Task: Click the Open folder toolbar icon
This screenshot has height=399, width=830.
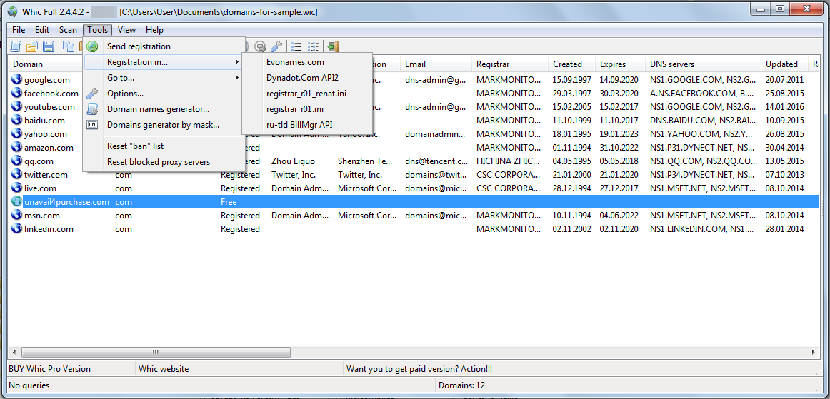Action: pos(32,47)
